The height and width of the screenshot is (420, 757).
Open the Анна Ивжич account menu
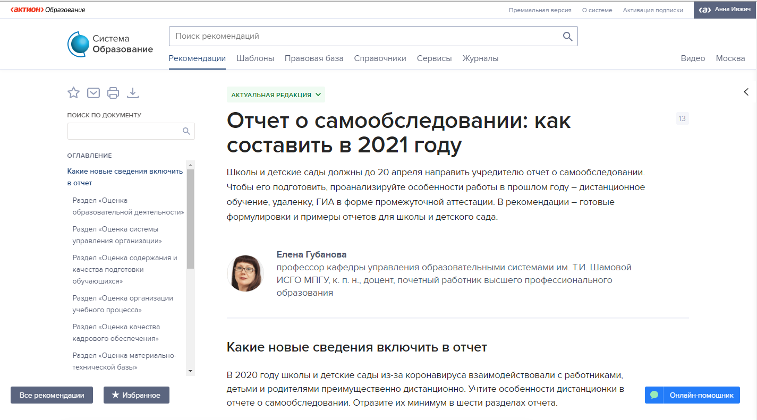[x=725, y=10]
